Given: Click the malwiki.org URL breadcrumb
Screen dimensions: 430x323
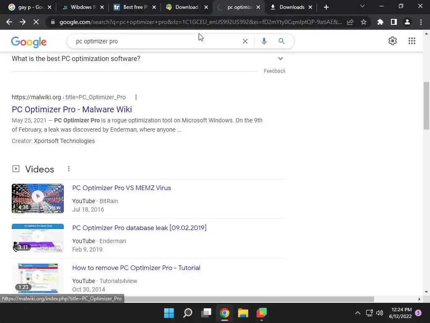Looking at the screenshot, I should tap(68, 97).
